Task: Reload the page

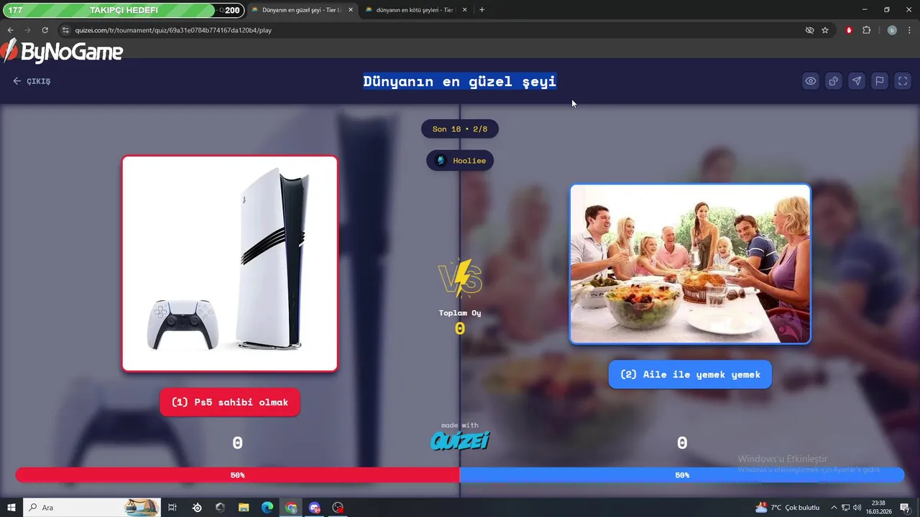Action: tap(45, 30)
